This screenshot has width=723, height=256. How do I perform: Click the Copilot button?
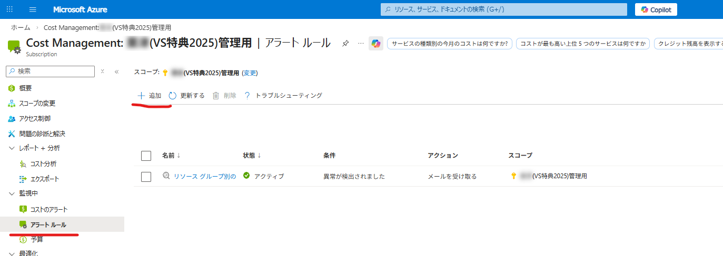(656, 9)
